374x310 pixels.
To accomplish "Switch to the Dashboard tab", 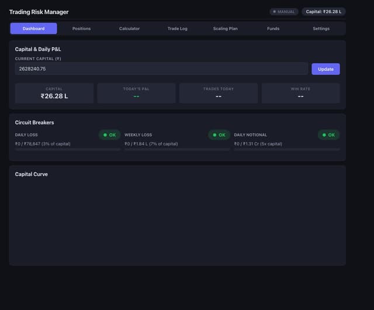I will tap(33, 29).
